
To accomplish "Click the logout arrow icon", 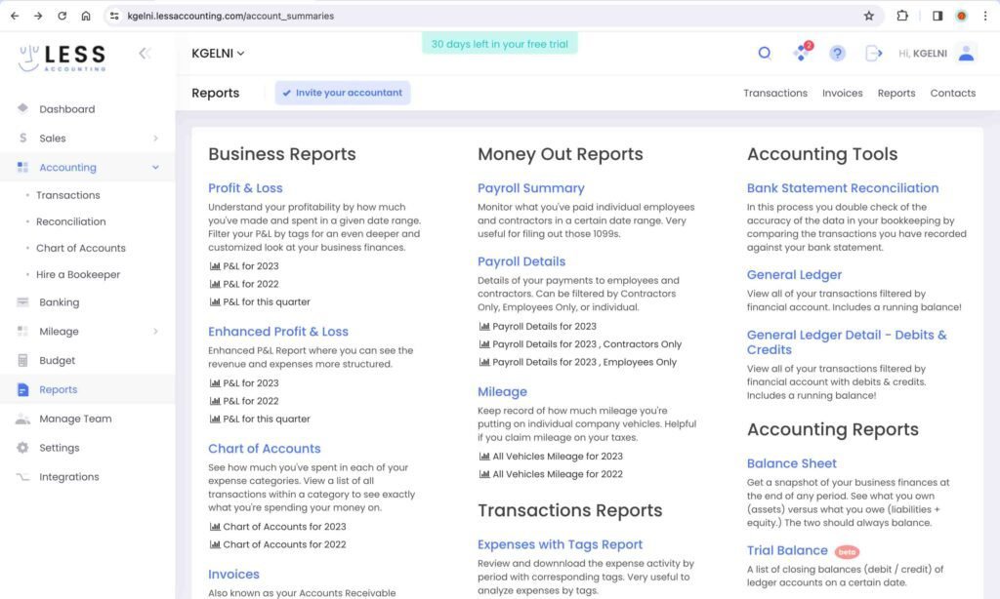I will 873,53.
